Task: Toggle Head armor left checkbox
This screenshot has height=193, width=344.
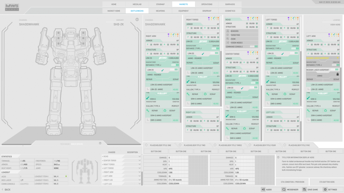Action: pos(247,23)
